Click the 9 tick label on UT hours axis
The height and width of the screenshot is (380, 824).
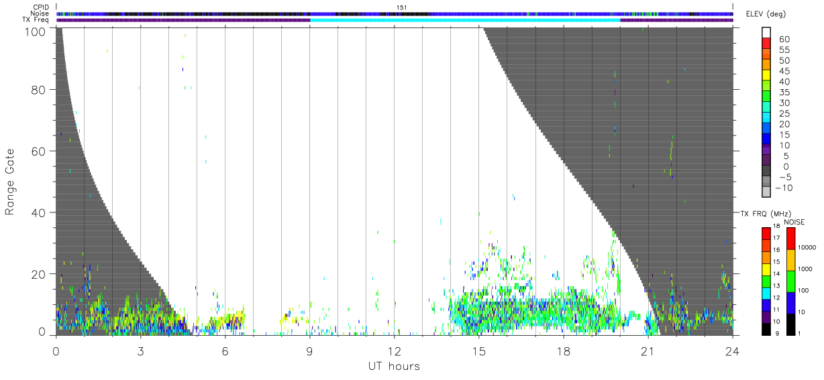click(x=309, y=351)
